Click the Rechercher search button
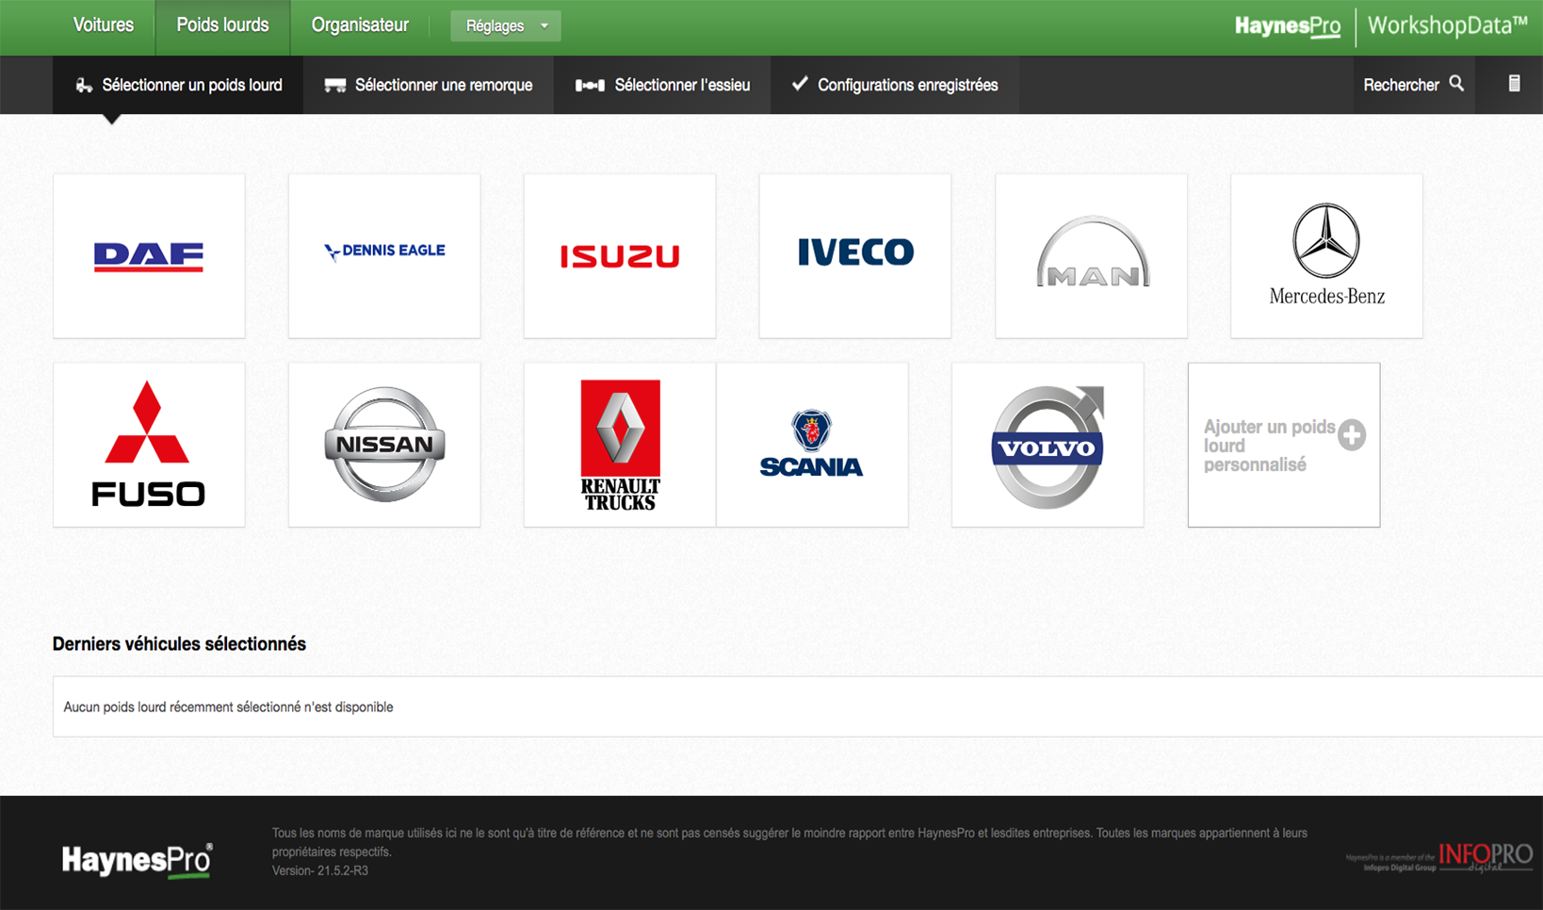This screenshot has width=1543, height=910. tap(1413, 85)
